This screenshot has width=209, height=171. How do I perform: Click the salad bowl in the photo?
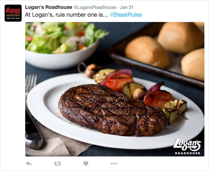[63, 45]
